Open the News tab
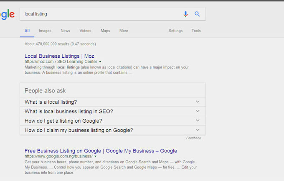The height and width of the screenshot is (185, 284). [x=66, y=31]
